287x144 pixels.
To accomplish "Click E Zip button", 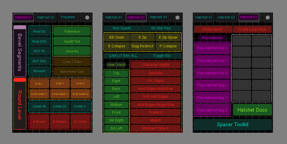I will pos(142,38).
